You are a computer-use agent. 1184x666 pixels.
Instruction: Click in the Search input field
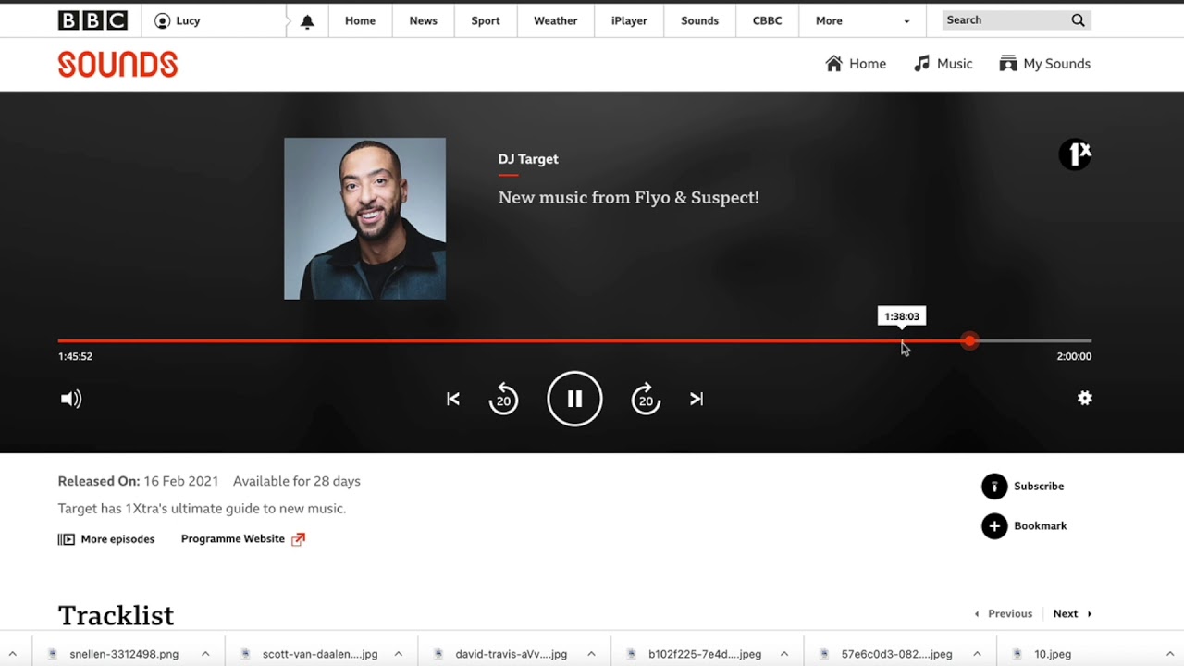coord(1005,20)
